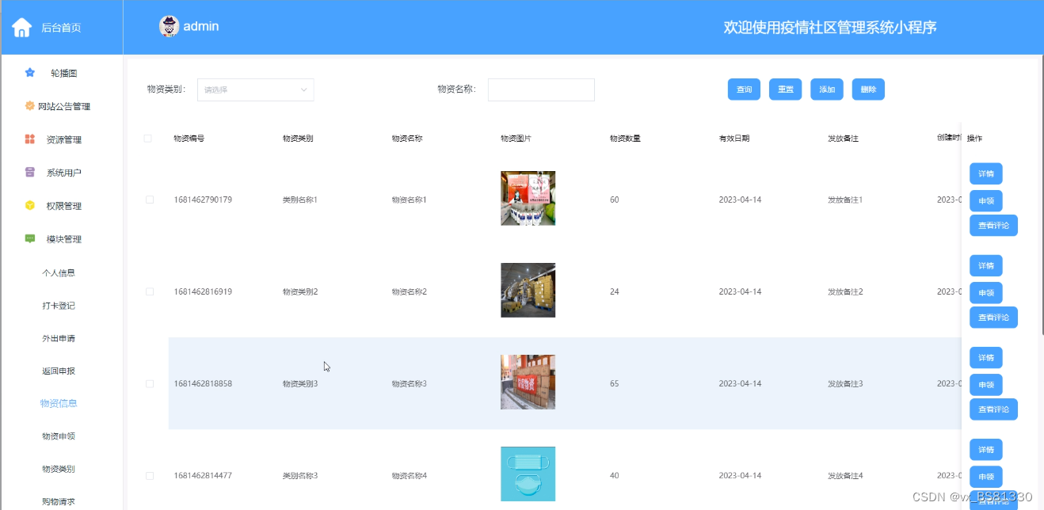Click quantity cell showing 65
This screenshot has width=1044, height=510.
pyautogui.click(x=615, y=383)
